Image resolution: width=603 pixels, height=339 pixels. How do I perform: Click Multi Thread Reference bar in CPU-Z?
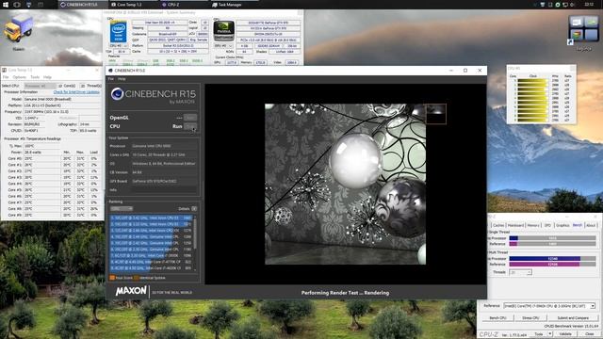[x=552, y=265]
